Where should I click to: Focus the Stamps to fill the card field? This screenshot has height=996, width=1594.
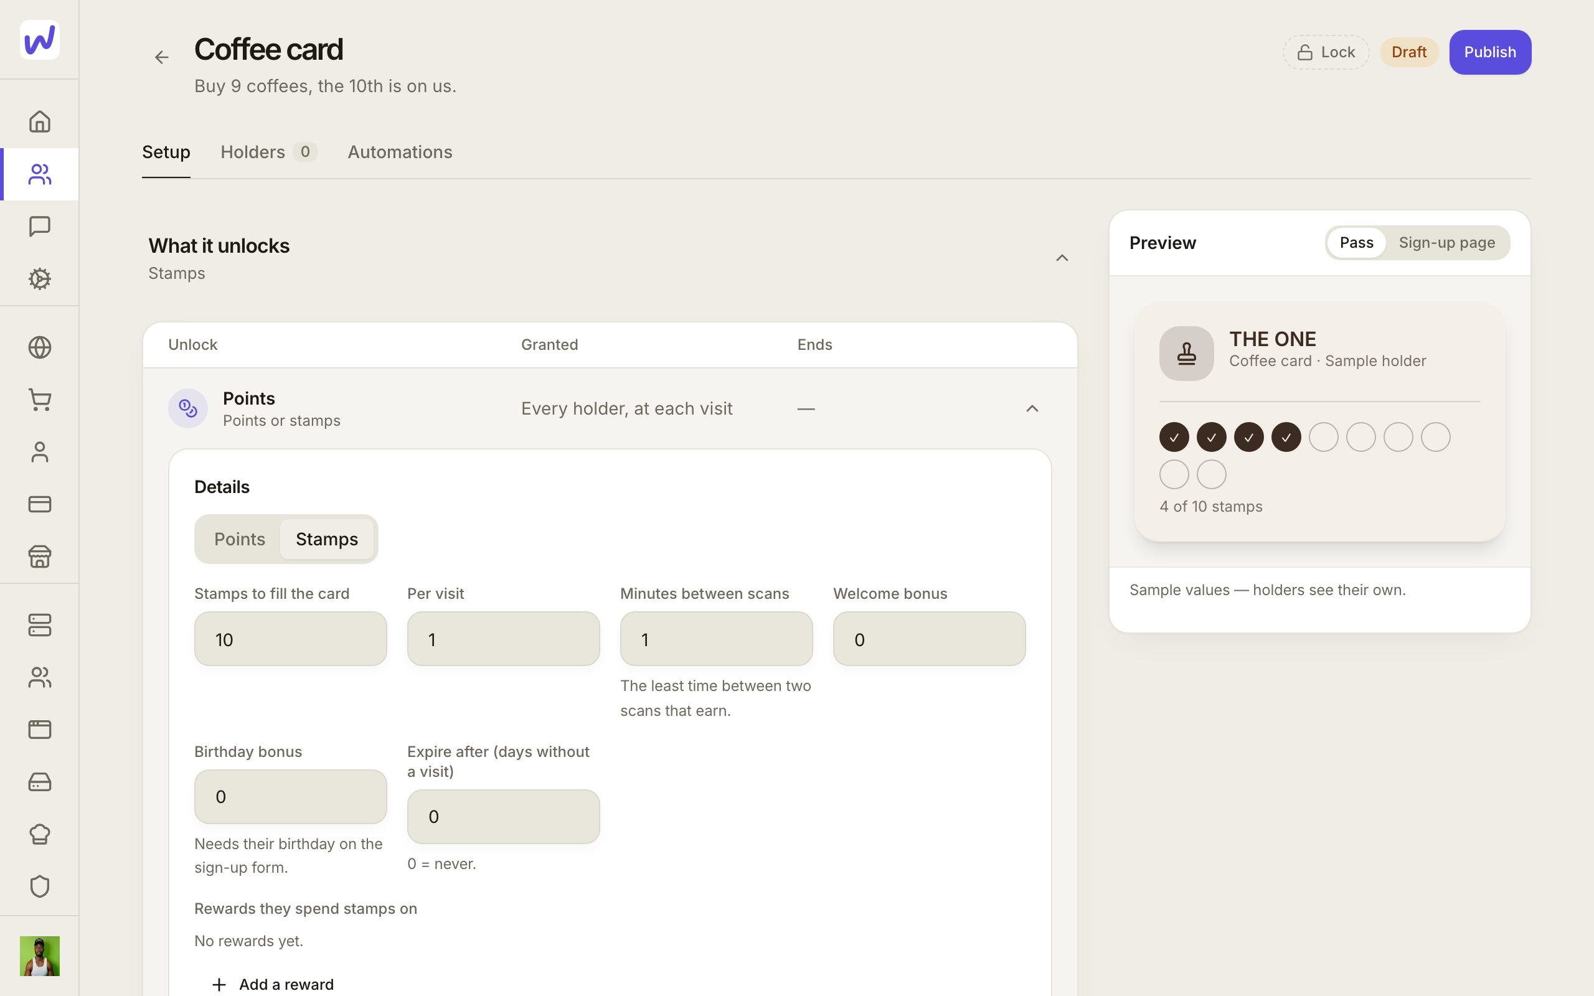pos(291,639)
